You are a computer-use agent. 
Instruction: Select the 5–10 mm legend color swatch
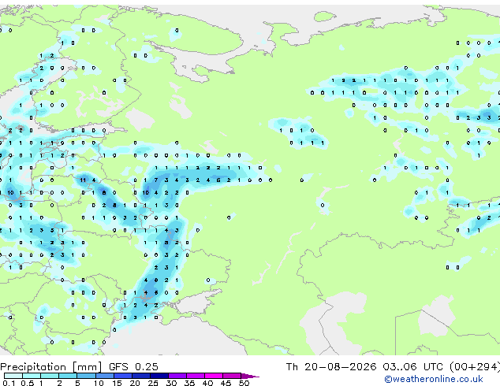(86, 376)
